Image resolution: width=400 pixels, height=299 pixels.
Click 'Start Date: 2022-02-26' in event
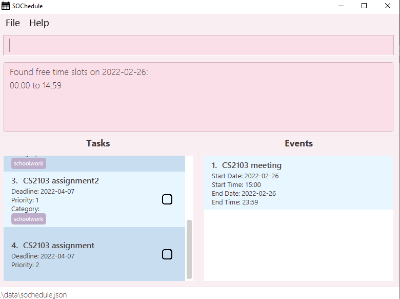pyautogui.click(x=245, y=176)
